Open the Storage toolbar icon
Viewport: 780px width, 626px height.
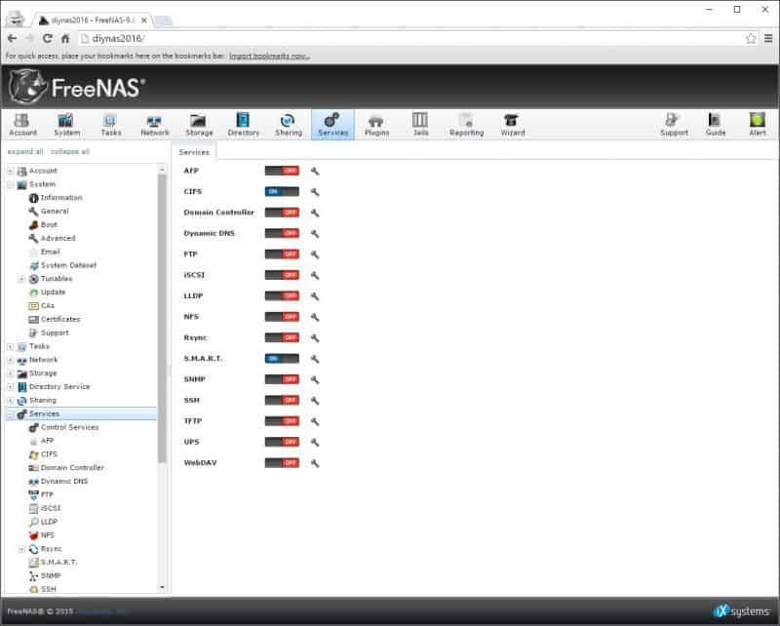coord(199,125)
